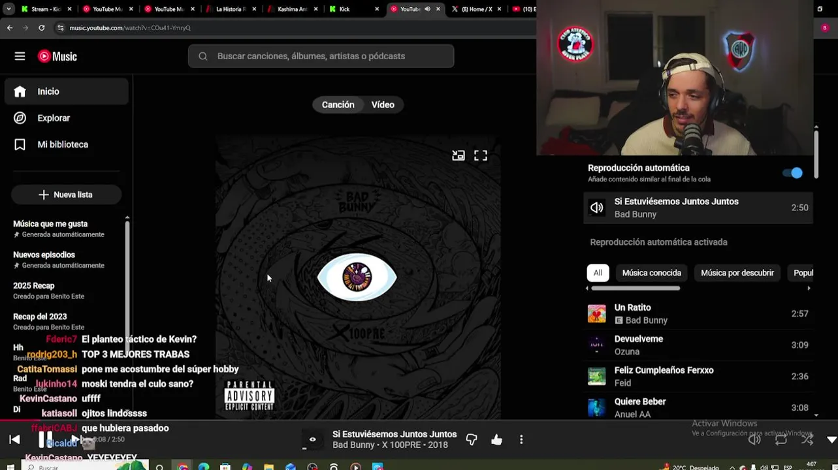Image resolution: width=838 pixels, height=470 pixels.
Task: Pause the current song
Action: tap(46, 439)
